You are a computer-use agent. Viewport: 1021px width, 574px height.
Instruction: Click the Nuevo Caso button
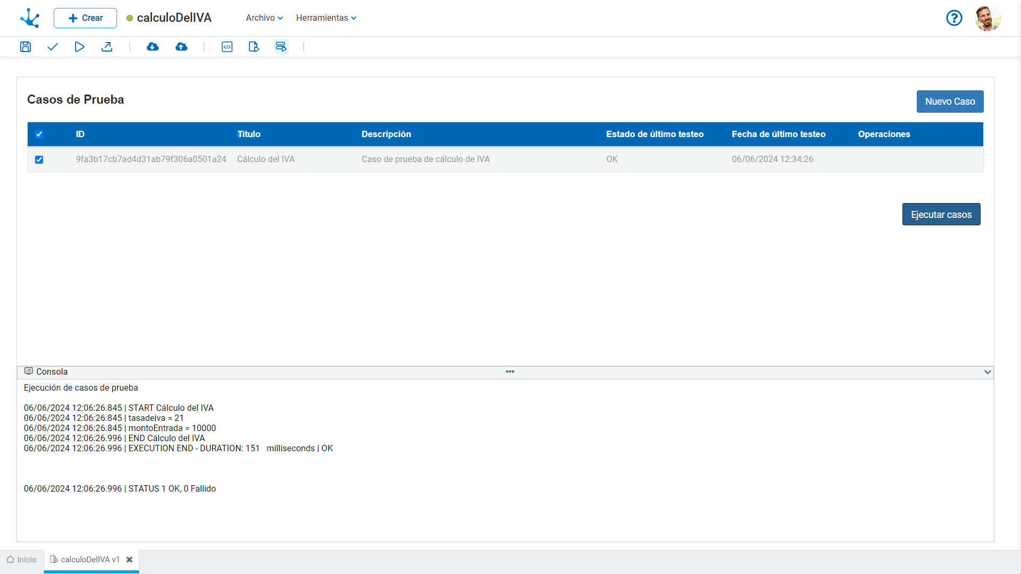[950, 102]
